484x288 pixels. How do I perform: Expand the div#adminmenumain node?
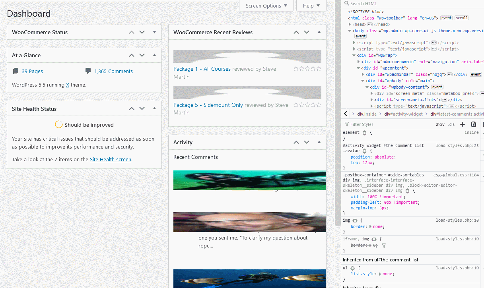[x=359, y=62]
